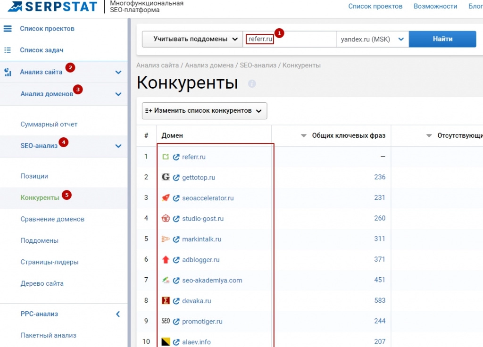Collapse the Анализ доменов section chevron
Viewport: 483px width, 347px height.
pyautogui.click(x=118, y=94)
